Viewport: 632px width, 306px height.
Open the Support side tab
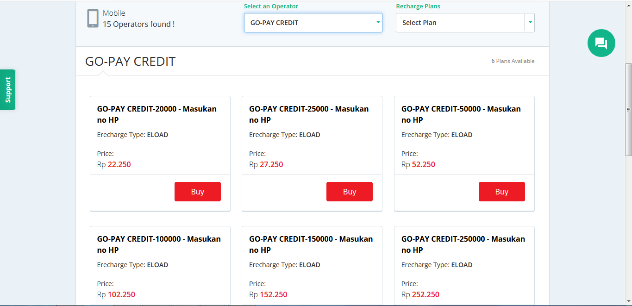(x=8, y=90)
